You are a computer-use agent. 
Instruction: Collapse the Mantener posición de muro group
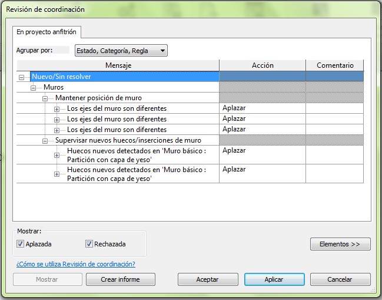45,98
